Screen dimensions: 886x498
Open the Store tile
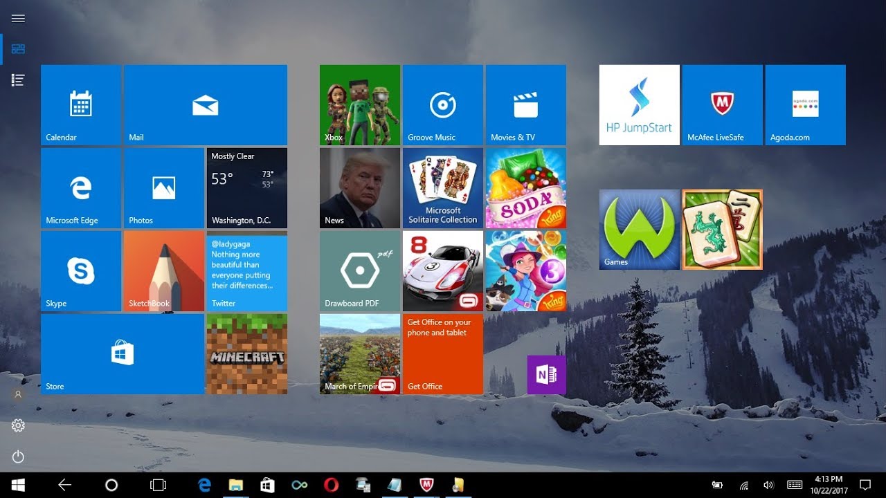pyautogui.click(x=123, y=354)
